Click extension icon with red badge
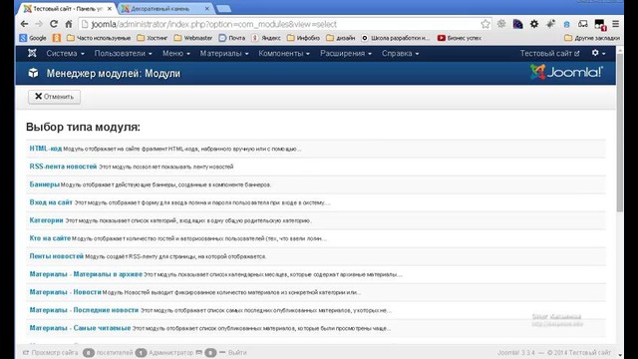The width and height of the screenshot is (638, 359). tap(600, 24)
